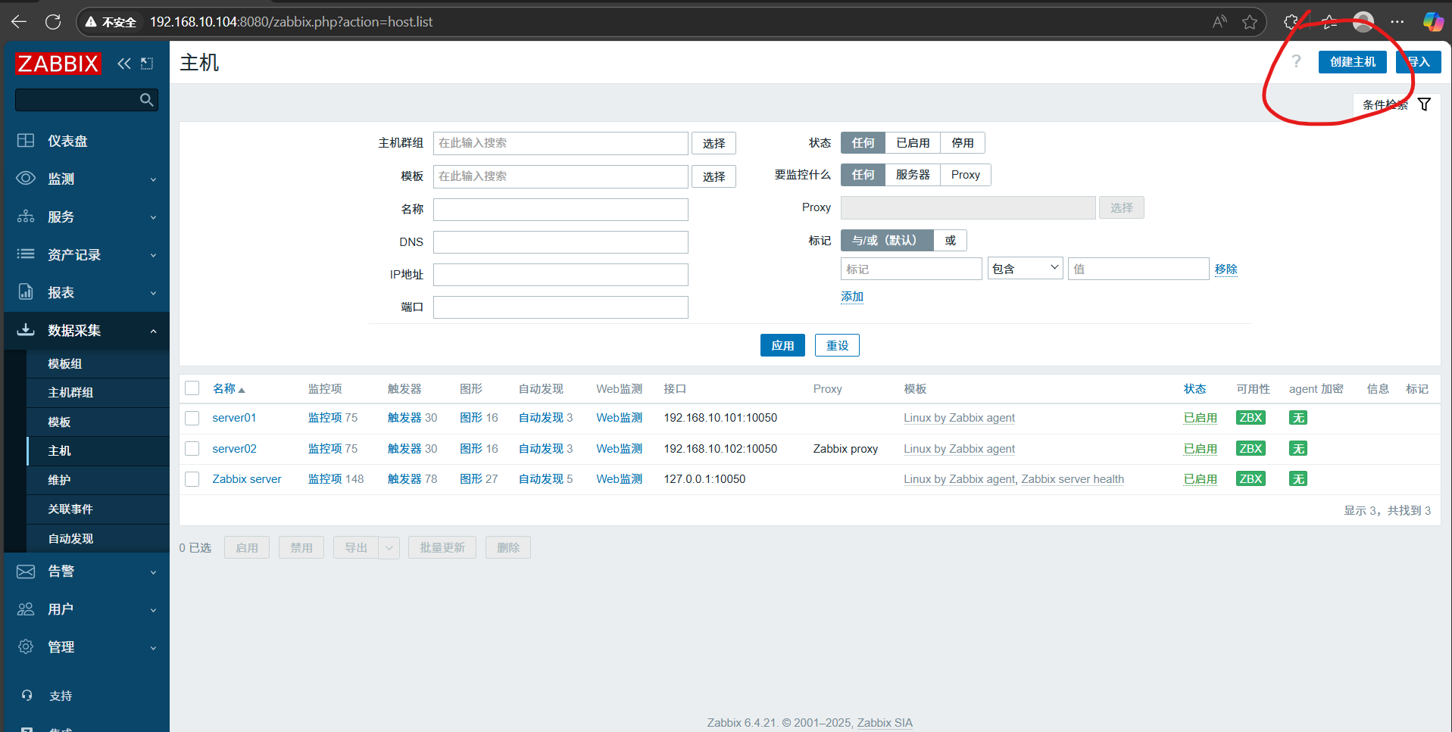The width and height of the screenshot is (1452, 732).
Task: Select Proxy in 要监控什么 filter
Action: (x=966, y=175)
